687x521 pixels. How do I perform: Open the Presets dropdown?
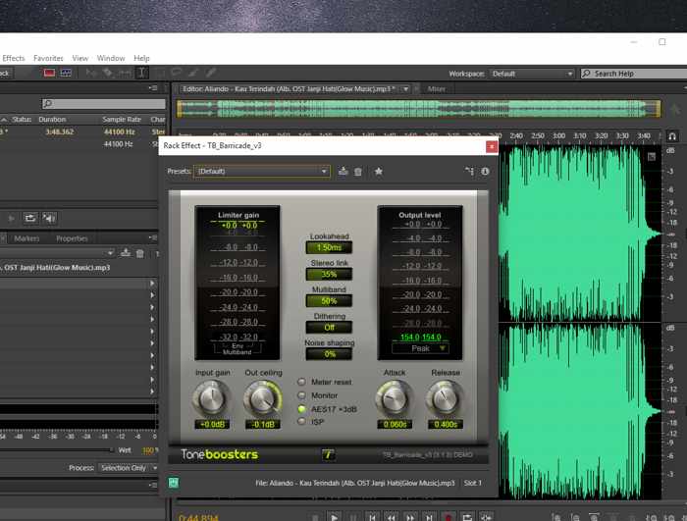click(x=262, y=171)
